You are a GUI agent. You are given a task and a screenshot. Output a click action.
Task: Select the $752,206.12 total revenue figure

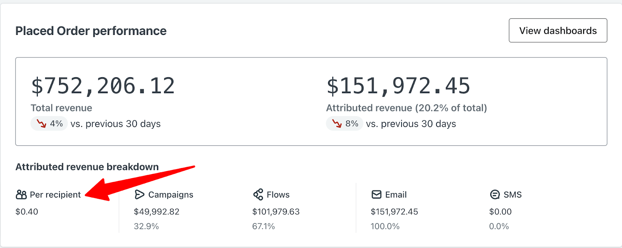tap(103, 86)
